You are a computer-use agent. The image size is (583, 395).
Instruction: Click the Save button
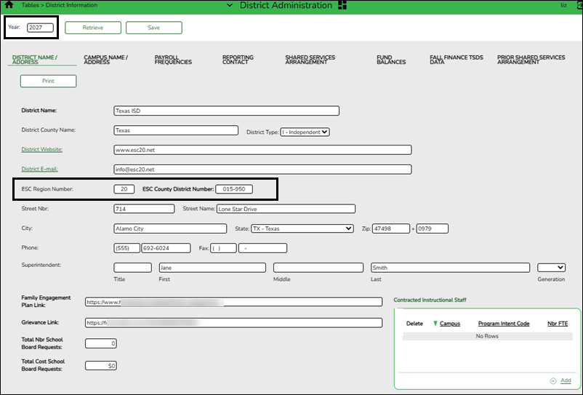[154, 28]
